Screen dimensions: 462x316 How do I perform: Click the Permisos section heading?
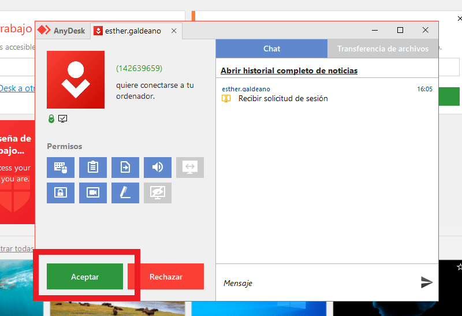click(65, 147)
